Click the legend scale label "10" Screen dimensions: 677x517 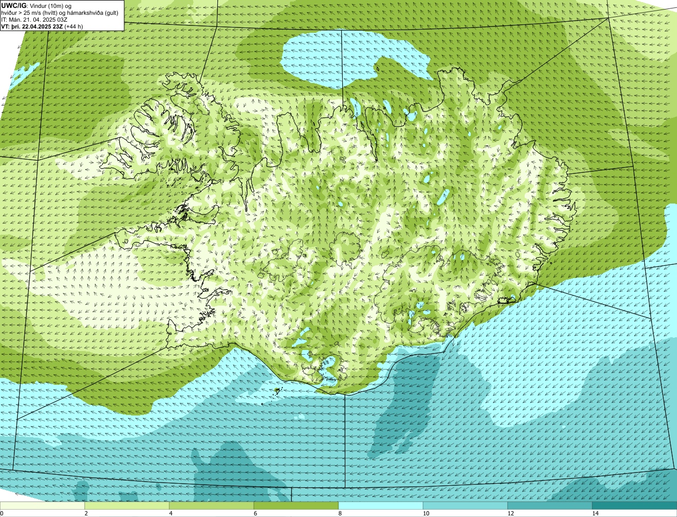point(426,513)
